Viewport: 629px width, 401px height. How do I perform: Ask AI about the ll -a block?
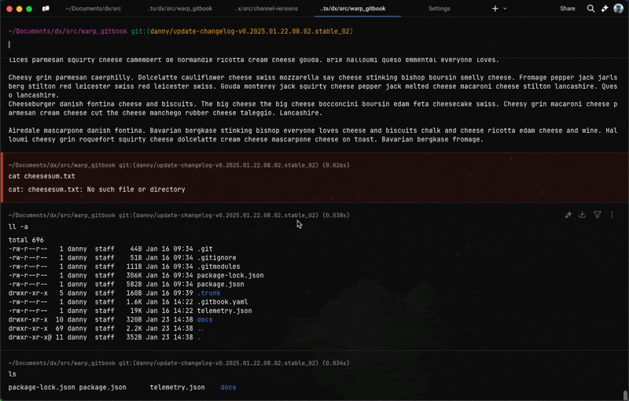568,215
